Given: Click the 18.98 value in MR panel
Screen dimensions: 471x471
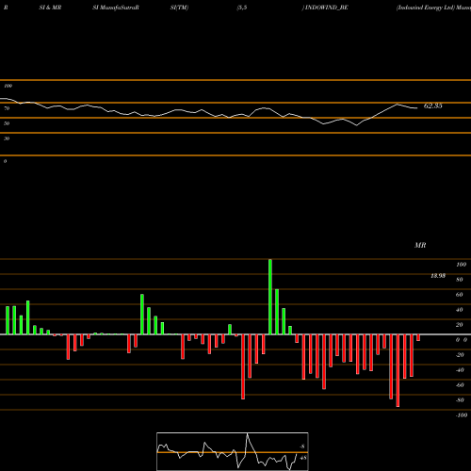Looking at the screenshot, I should [x=438, y=276].
